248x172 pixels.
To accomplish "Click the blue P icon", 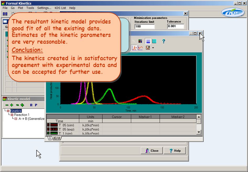I will [x=36, y=105].
